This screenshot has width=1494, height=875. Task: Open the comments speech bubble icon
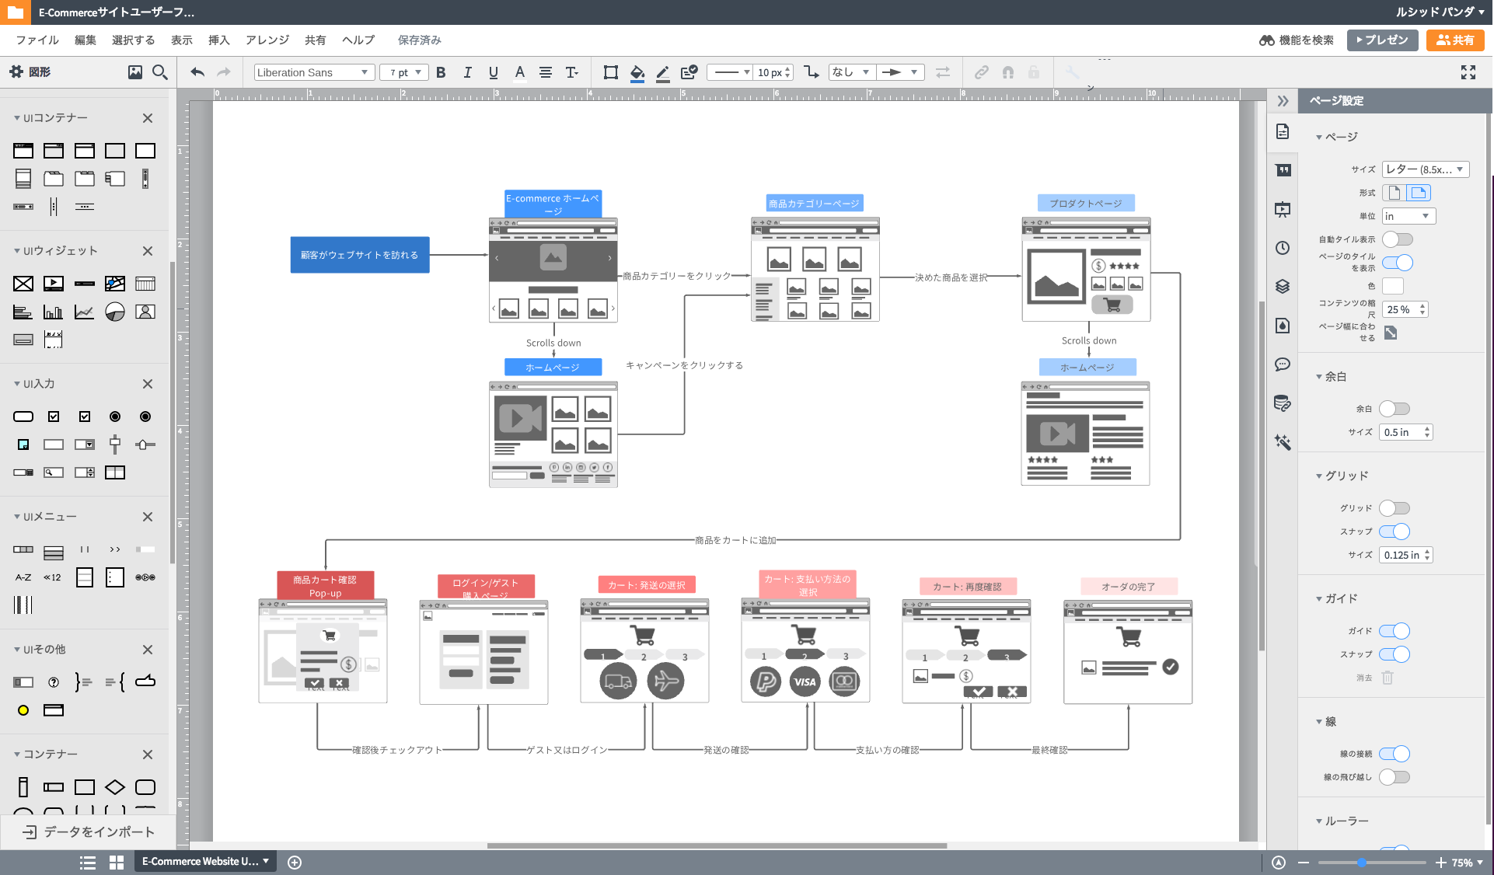coord(1283,364)
